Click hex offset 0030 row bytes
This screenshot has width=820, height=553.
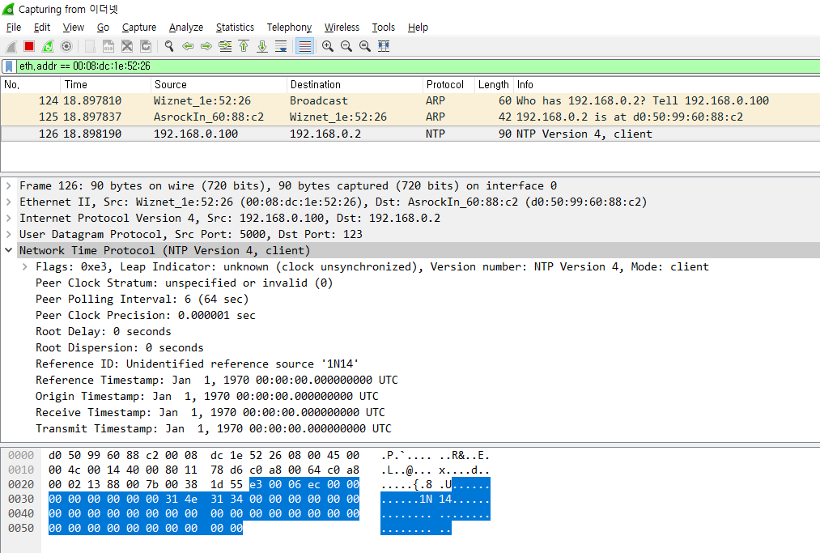[x=204, y=499]
